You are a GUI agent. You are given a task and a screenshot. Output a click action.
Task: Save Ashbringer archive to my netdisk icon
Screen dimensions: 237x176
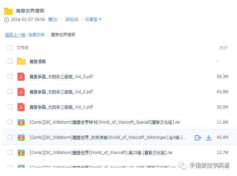(198, 138)
